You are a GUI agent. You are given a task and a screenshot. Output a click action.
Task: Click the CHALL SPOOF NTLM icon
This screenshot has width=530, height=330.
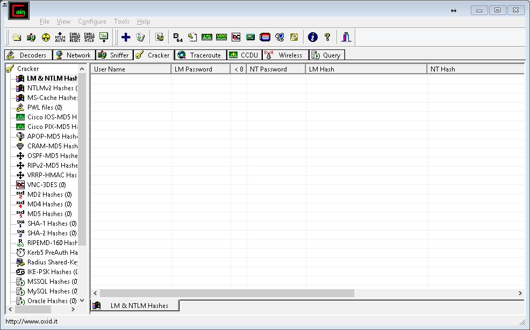coord(89,37)
